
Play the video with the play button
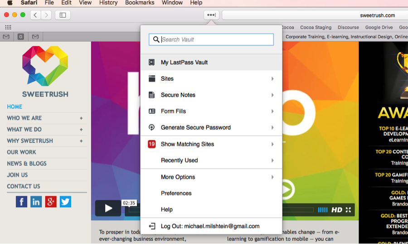(108, 208)
